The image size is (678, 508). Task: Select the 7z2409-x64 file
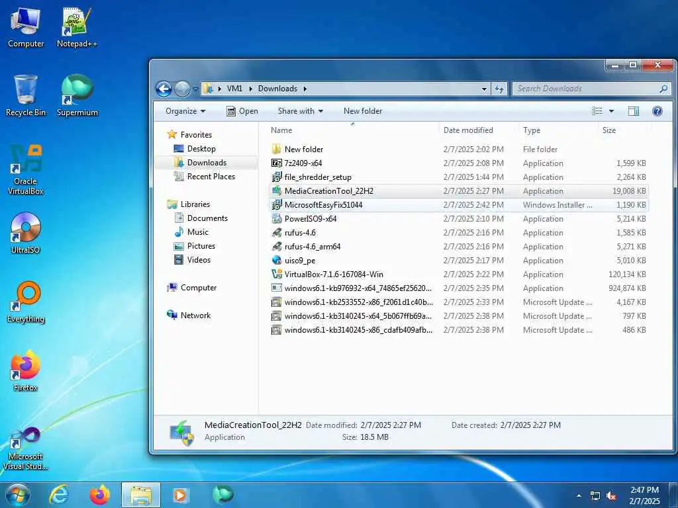coord(458,163)
